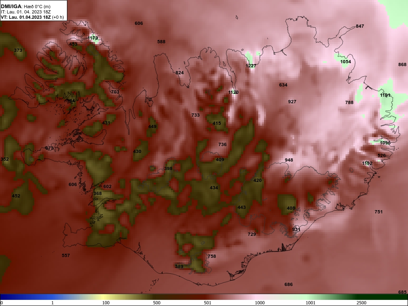Click the 1096 value label
Image resolution: width=408 pixels, height=306 pixels.
click(x=385, y=143)
